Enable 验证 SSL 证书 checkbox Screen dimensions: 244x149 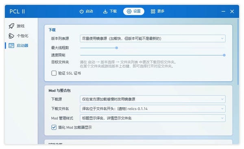click(x=54, y=73)
